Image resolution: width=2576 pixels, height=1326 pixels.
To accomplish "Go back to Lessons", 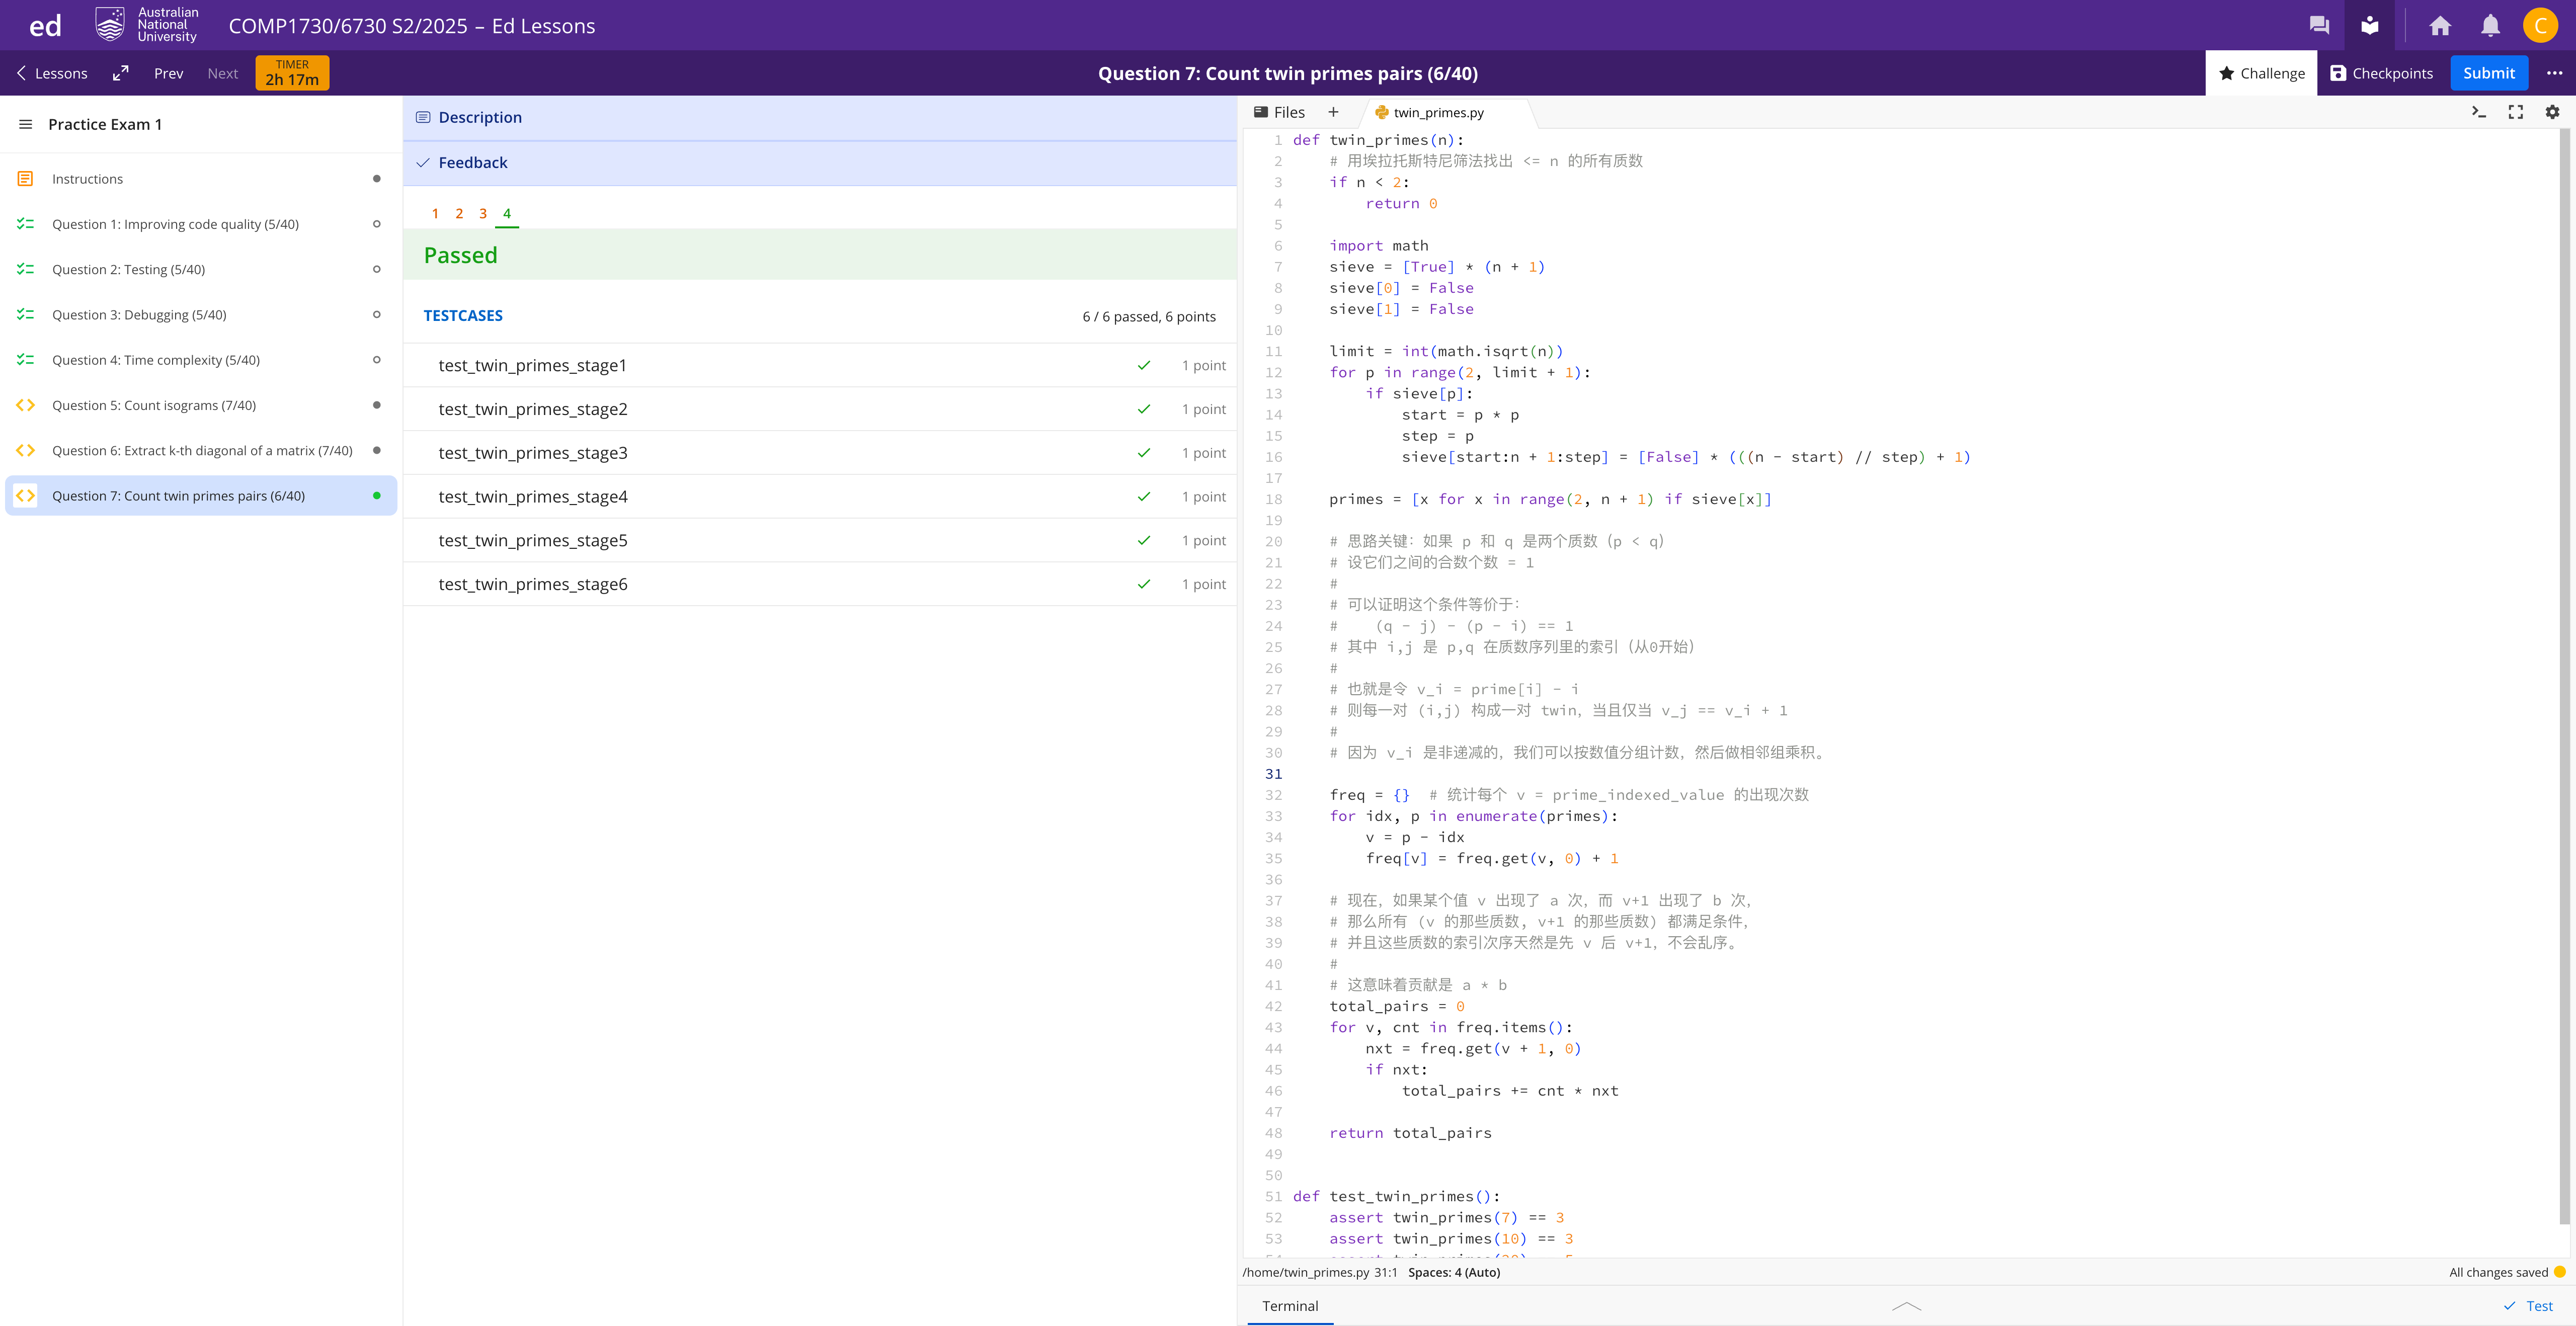I will 52,73.
